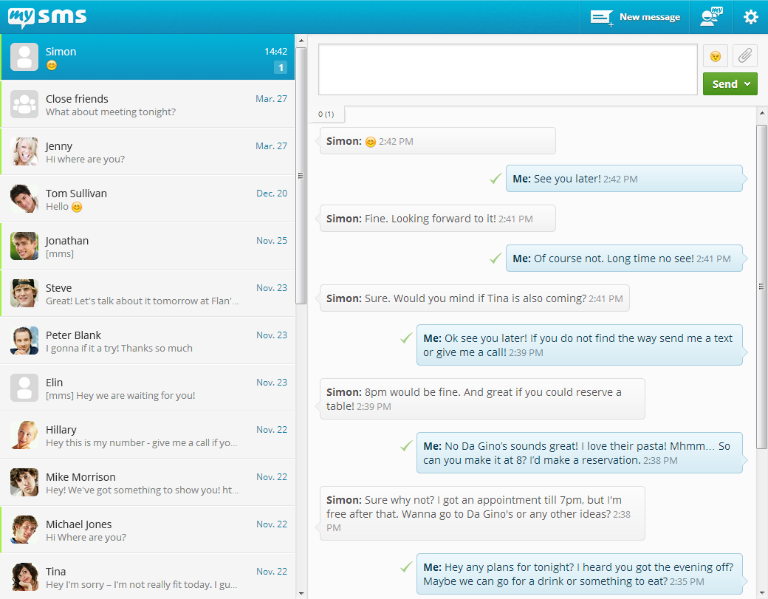Click Tom Sullivan's profile photo
Screen dimensions: 768x599
coord(24,199)
